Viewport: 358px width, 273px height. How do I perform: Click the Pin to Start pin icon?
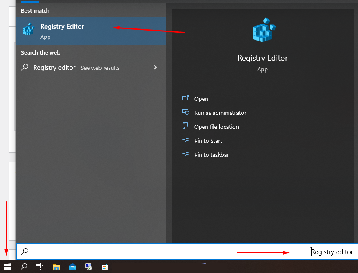186,140
